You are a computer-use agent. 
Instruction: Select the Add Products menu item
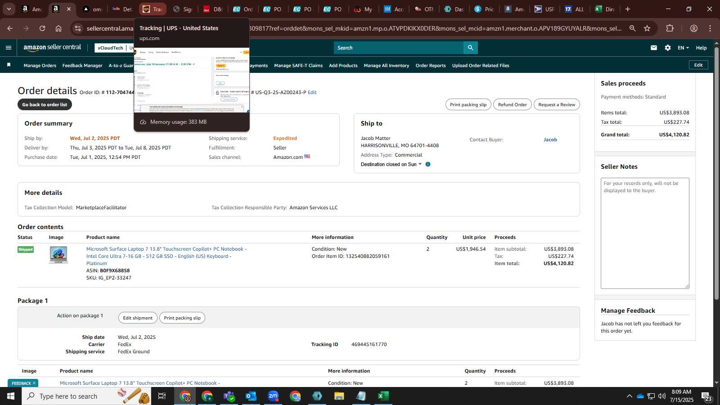click(343, 65)
